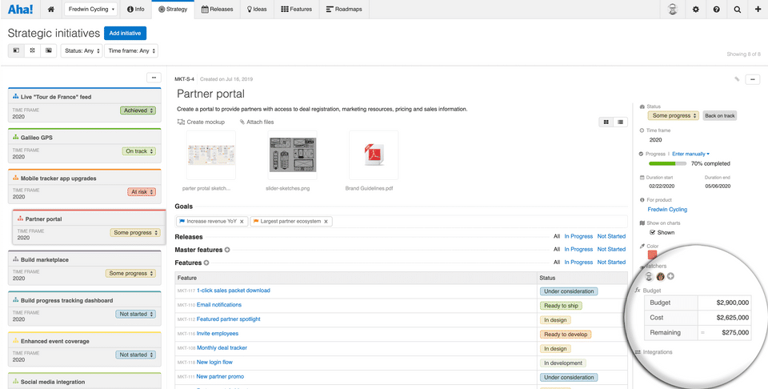Open Invite employees feature
The height and width of the screenshot is (389, 768).
[218, 334]
